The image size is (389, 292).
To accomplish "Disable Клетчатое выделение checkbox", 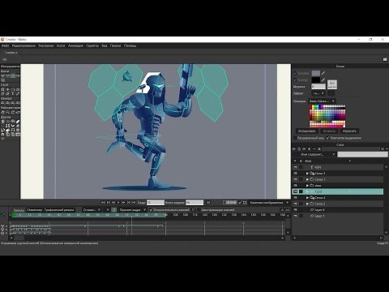I will pos(328,138).
